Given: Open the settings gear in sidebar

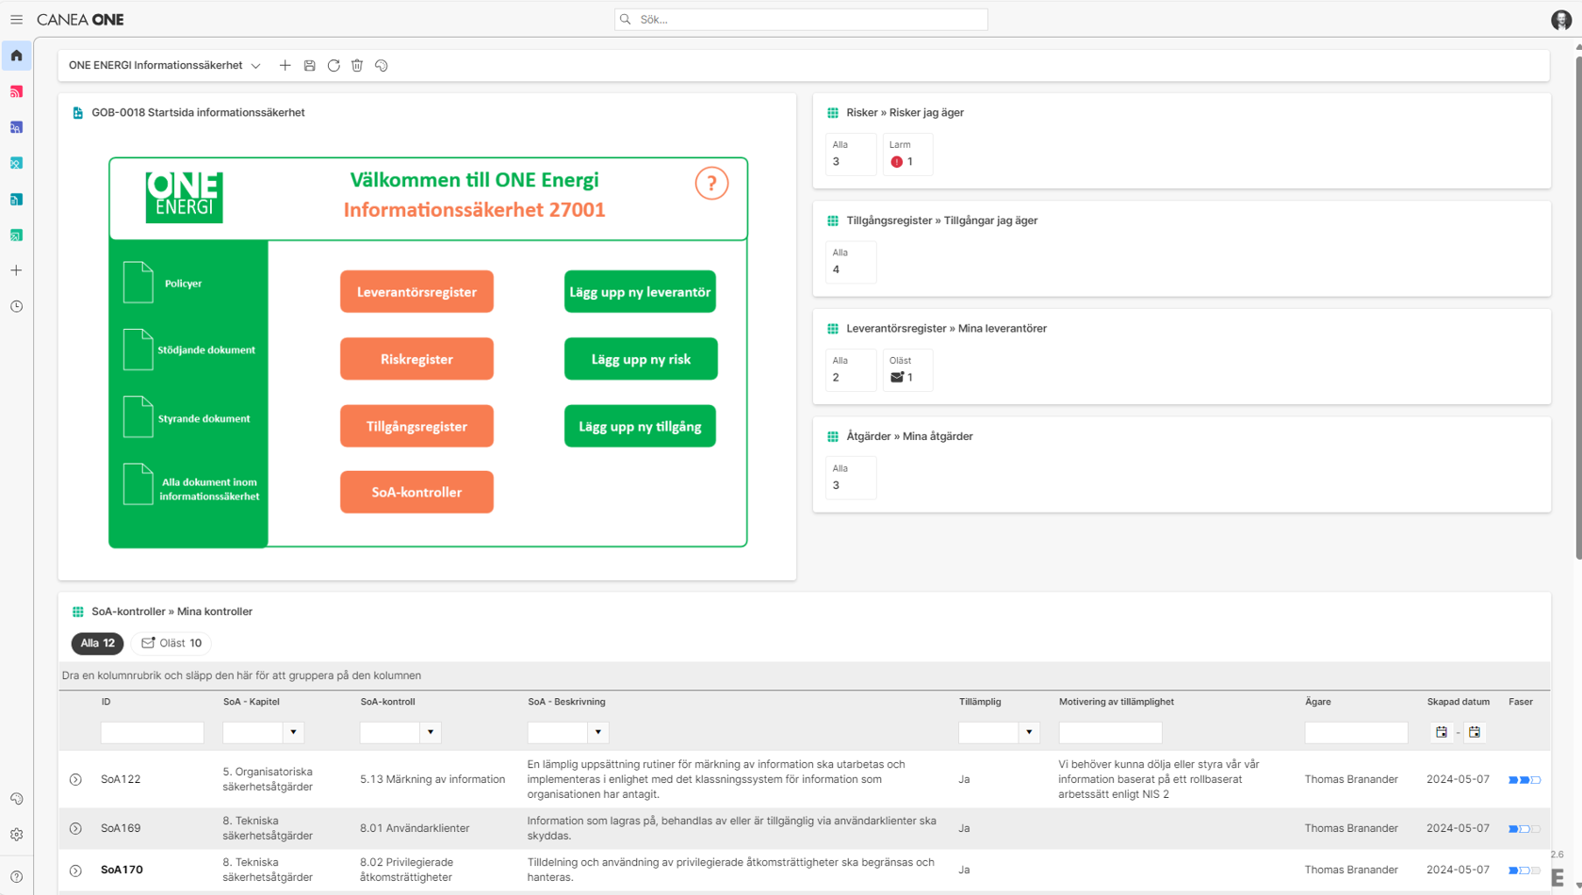Looking at the screenshot, I should click(16, 835).
